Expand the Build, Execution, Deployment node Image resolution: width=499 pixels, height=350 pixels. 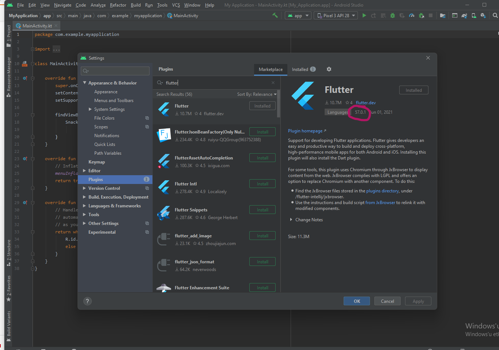coord(85,197)
